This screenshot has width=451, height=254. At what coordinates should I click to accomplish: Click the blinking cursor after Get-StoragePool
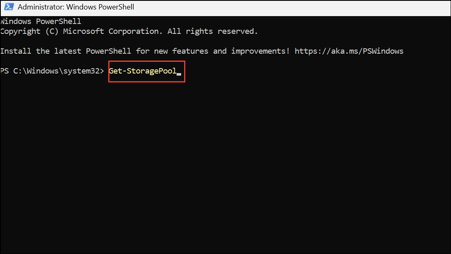[x=179, y=74]
